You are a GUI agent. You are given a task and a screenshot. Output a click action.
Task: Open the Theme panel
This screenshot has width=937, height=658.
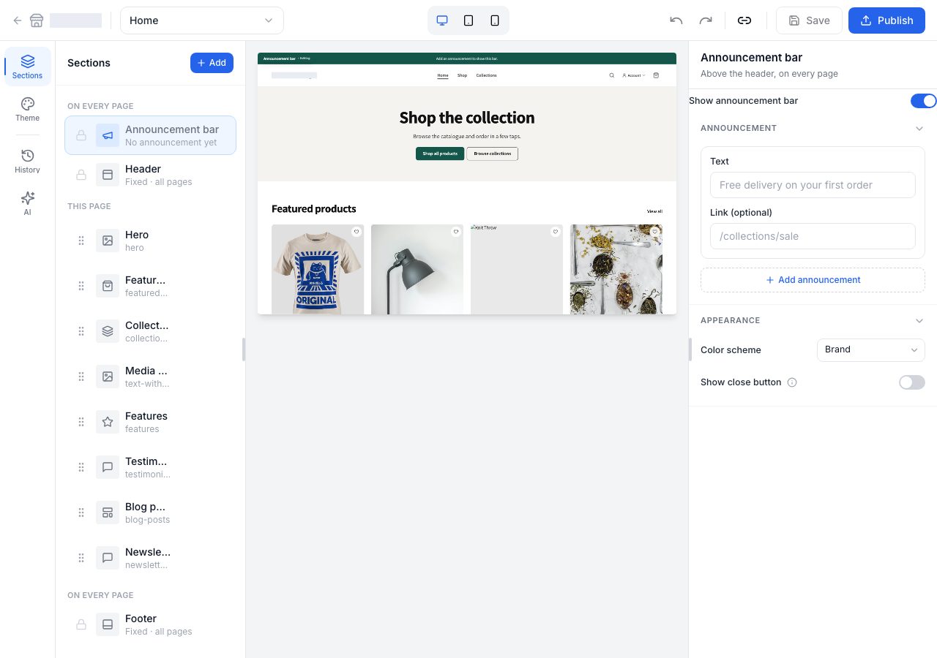click(x=28, y=109)
